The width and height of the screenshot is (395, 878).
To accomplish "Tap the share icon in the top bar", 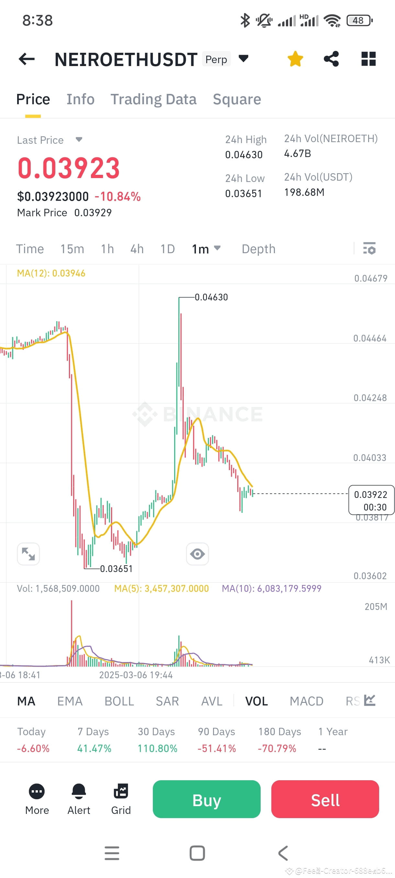I will [x=331, y=59].
